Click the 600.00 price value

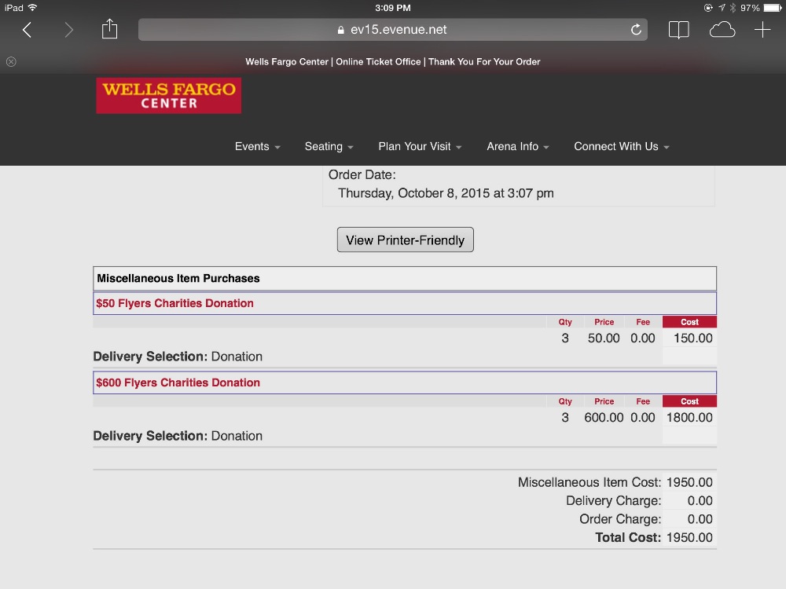click(604, 418)
